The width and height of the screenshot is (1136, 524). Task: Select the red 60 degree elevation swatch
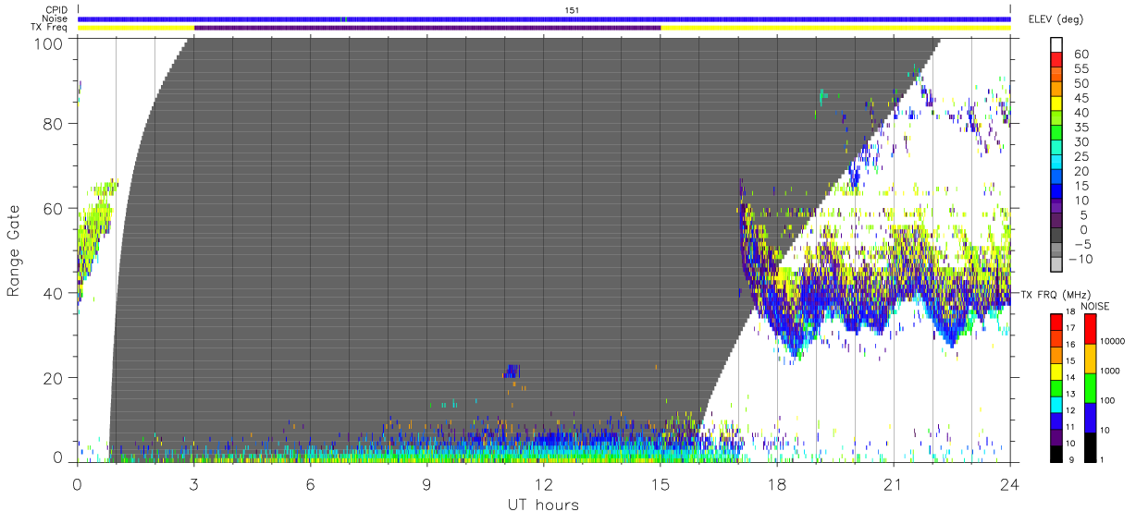tap(1056, 60)
